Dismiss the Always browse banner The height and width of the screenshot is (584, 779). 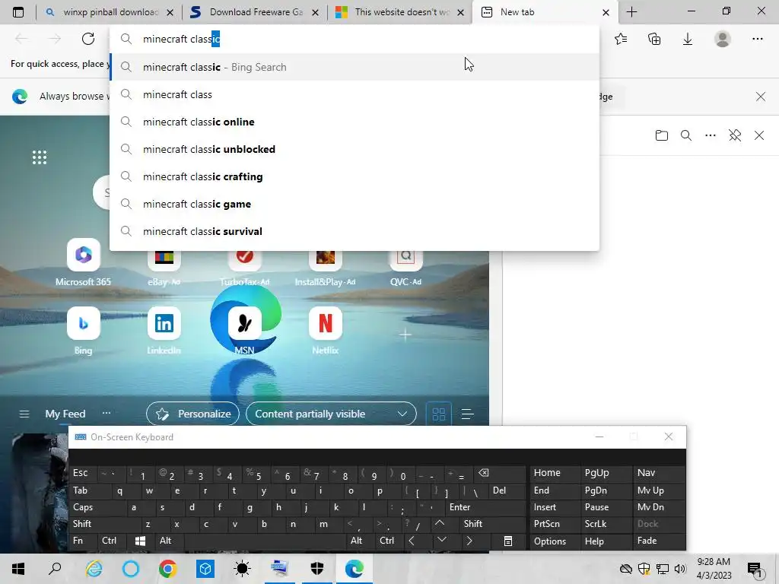pos(760,97)
